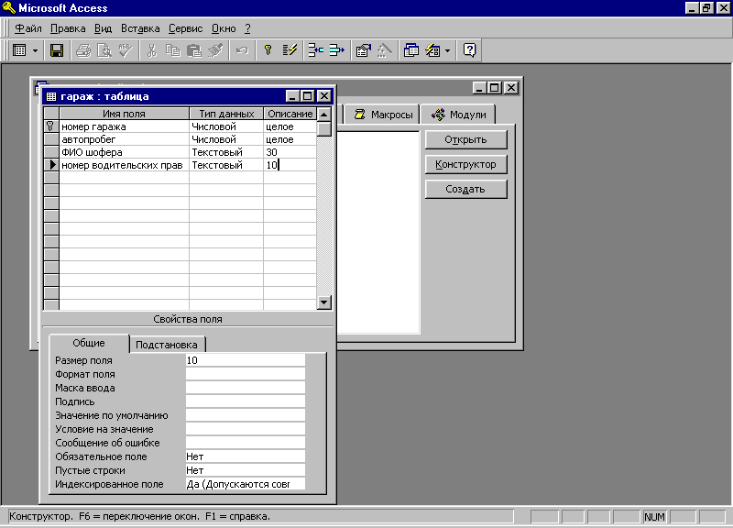The image size is (733, 528).
Task: Open Print Preview icon
Action: coord(104,50)
